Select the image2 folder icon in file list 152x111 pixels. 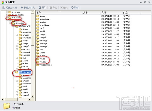tap(38, 37)
